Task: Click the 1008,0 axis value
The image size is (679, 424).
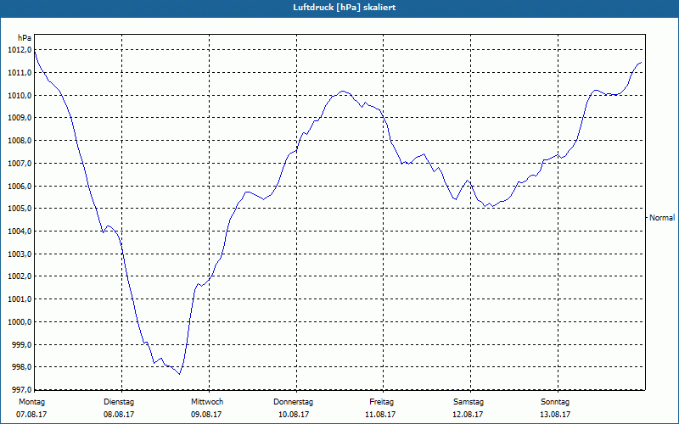Action: click(x=20, y=141)
